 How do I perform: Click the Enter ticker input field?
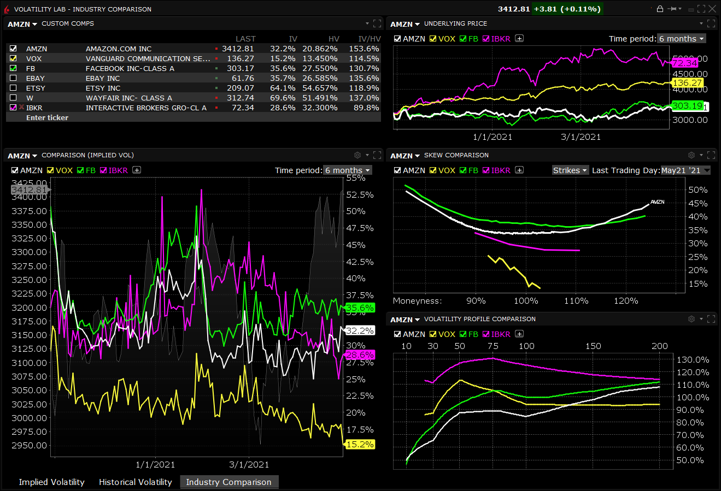[48, 117]
